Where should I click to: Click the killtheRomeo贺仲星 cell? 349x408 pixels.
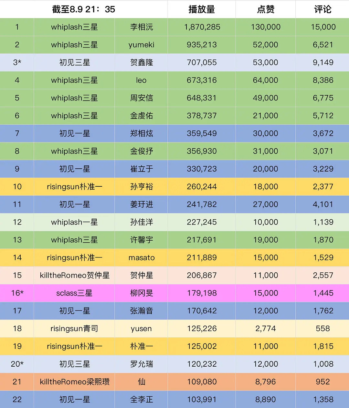(75, 276)
